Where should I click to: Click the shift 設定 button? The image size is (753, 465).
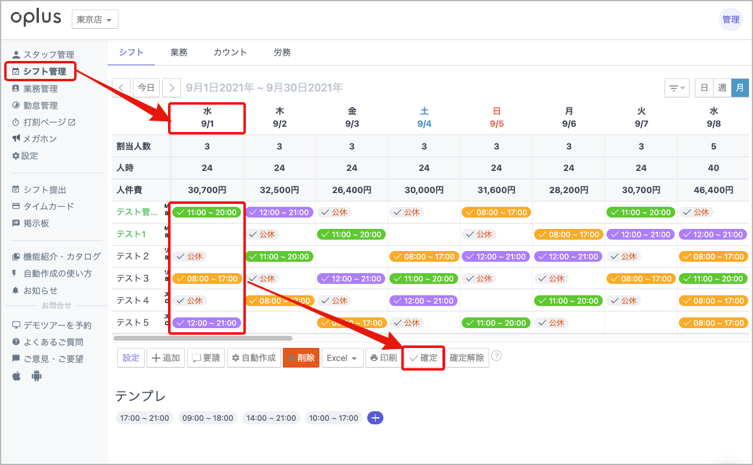click(131, 358)
